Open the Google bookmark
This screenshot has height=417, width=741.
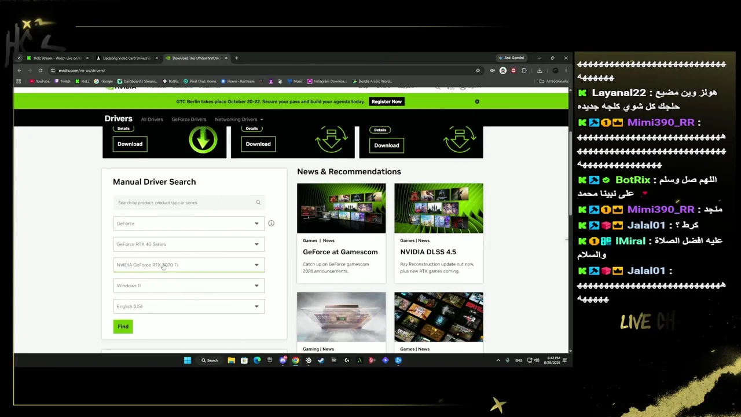[104, 81]
